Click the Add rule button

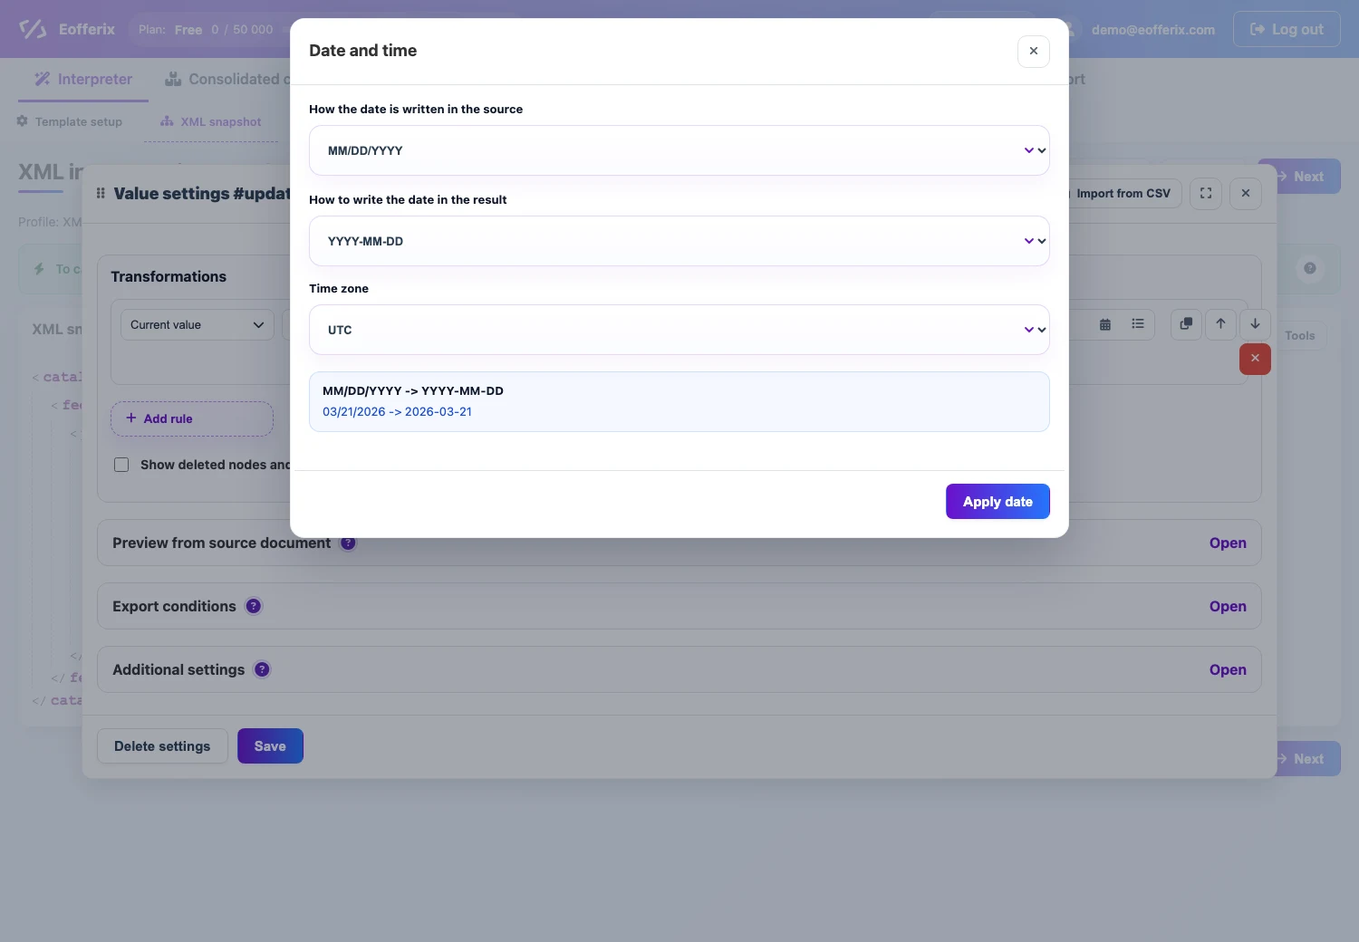(x=192, y=418)
